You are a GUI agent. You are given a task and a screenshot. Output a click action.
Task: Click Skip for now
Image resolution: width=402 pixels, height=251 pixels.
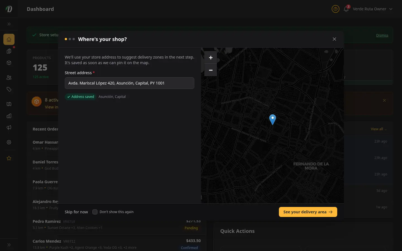point(76,212)
